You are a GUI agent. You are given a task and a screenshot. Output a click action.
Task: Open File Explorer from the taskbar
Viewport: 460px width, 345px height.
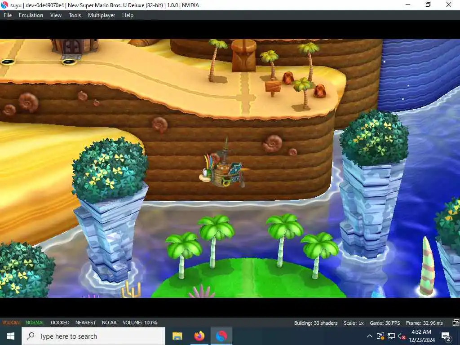pos(177,336)
